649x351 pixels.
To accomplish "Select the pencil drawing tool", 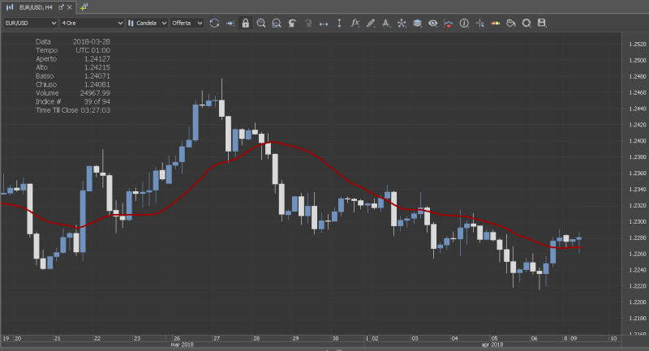I will click(x=371, y=23).
